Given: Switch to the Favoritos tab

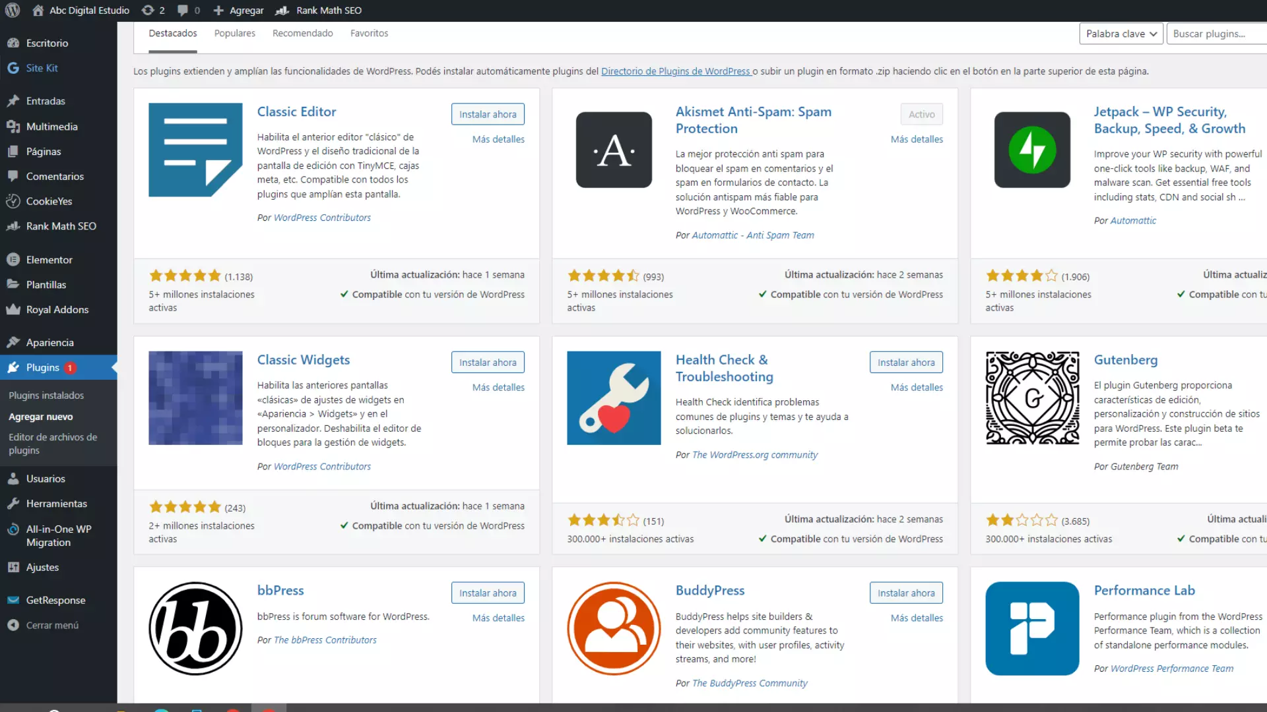Looking at the screenshot, I should coord(369,34).
